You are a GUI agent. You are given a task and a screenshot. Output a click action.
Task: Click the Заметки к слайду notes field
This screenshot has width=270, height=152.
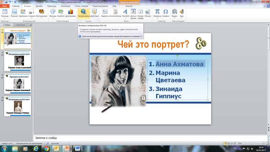(x=150, y=138)
